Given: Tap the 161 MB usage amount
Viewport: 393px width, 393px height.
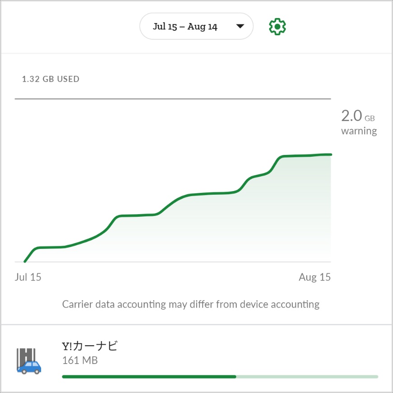Looking at the screenshot, I should [x=80, y=360].
